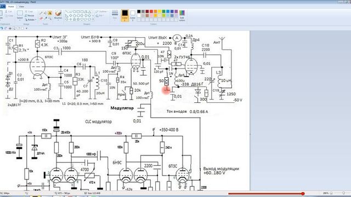The image size is (351, 197).
Task: Open the Select dropdown arrow
Action: tap(20, 20)
